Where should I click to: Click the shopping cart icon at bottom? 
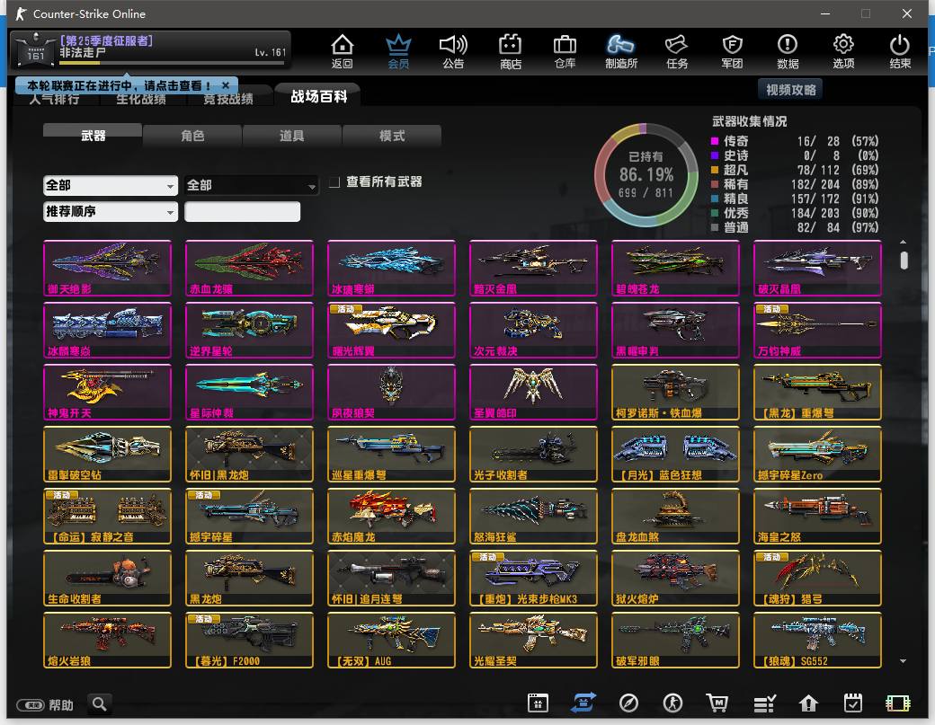pos(717,703)
